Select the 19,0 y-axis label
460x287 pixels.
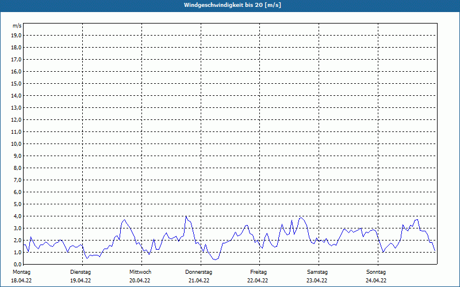pos(17,35)
